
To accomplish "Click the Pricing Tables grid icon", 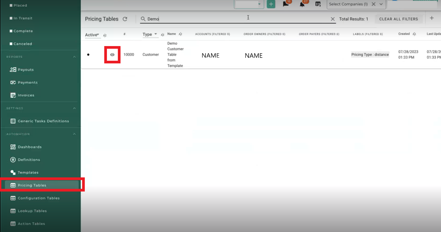I will tap(13, 185).
